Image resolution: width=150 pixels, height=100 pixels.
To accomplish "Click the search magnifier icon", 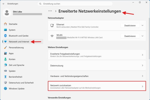I will click(x=40, y=4).
